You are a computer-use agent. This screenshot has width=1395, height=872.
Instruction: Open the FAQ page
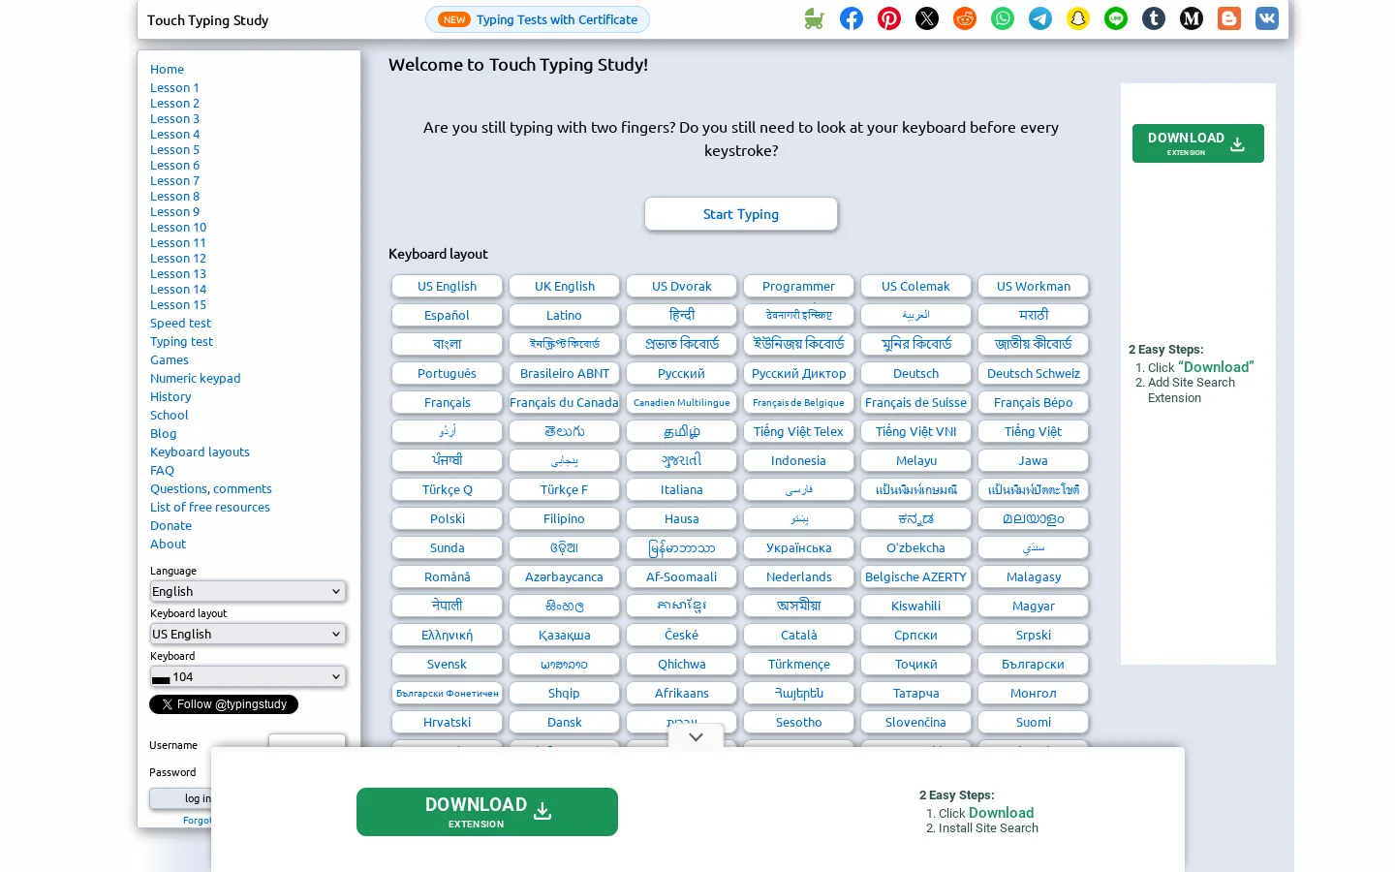tap(162, 470)
